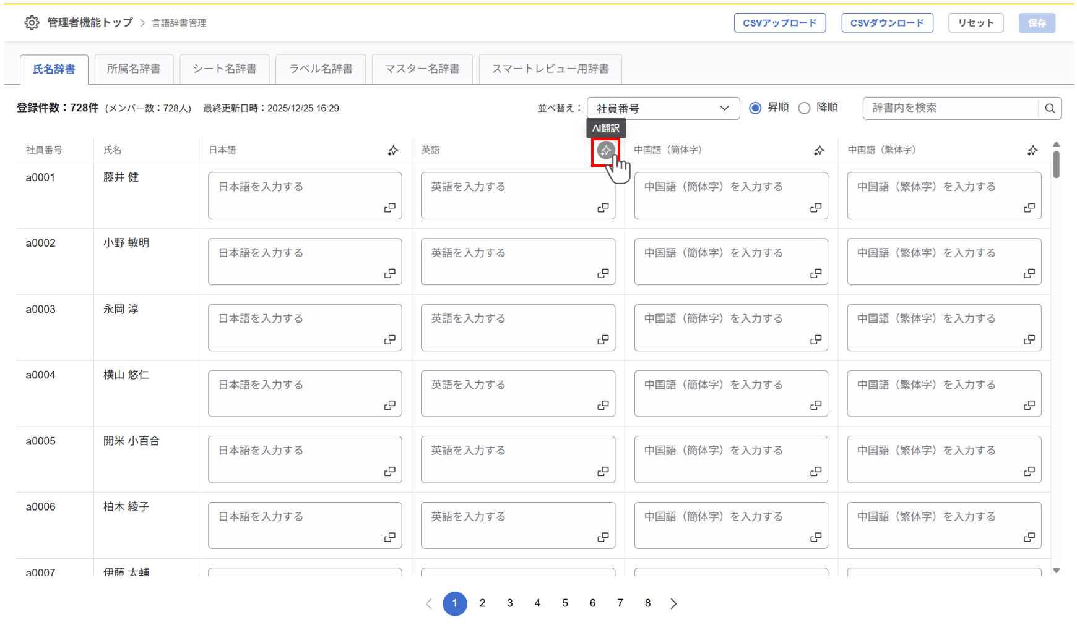Viewport: 1077px width, 625px height.
Task: Go to previous page with left chevron
Action: pyautogui.click(x=428, y=603)
